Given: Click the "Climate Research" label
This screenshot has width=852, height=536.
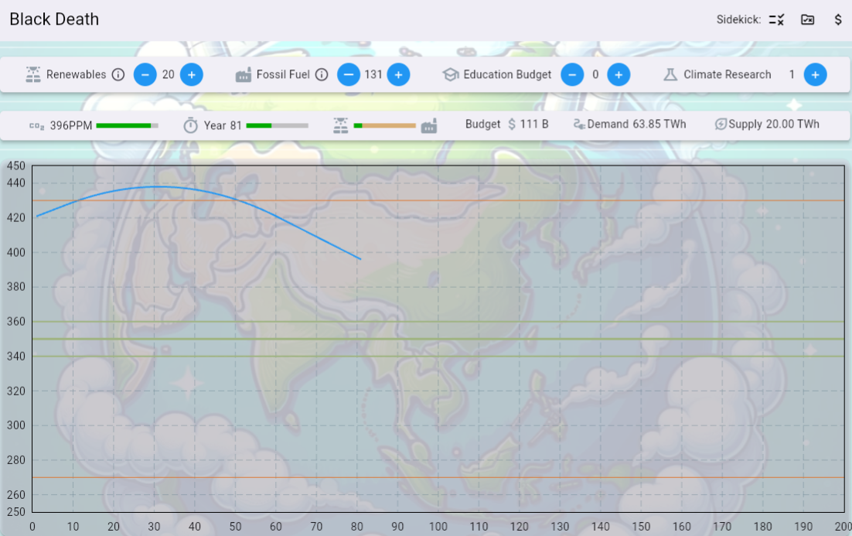Looking at the screenshot, I should 728,74.
